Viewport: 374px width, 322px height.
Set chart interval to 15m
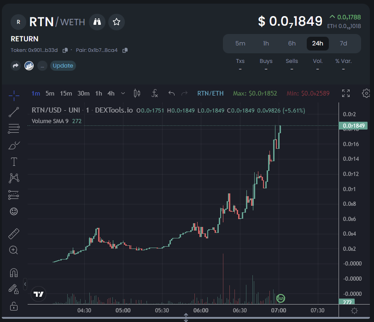click(x=66, y=93)
